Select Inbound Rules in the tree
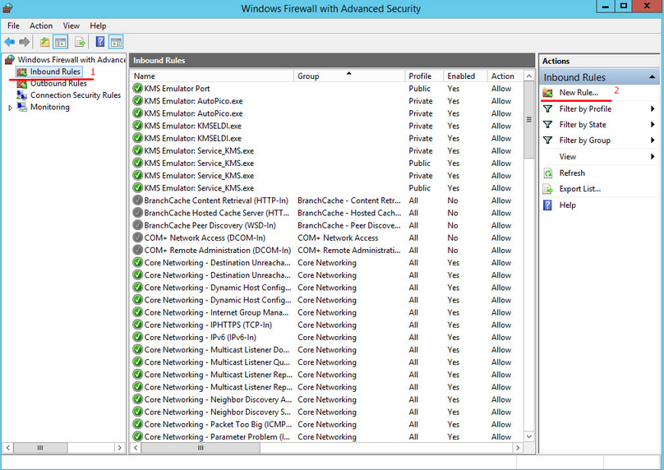 click(55, 71)
